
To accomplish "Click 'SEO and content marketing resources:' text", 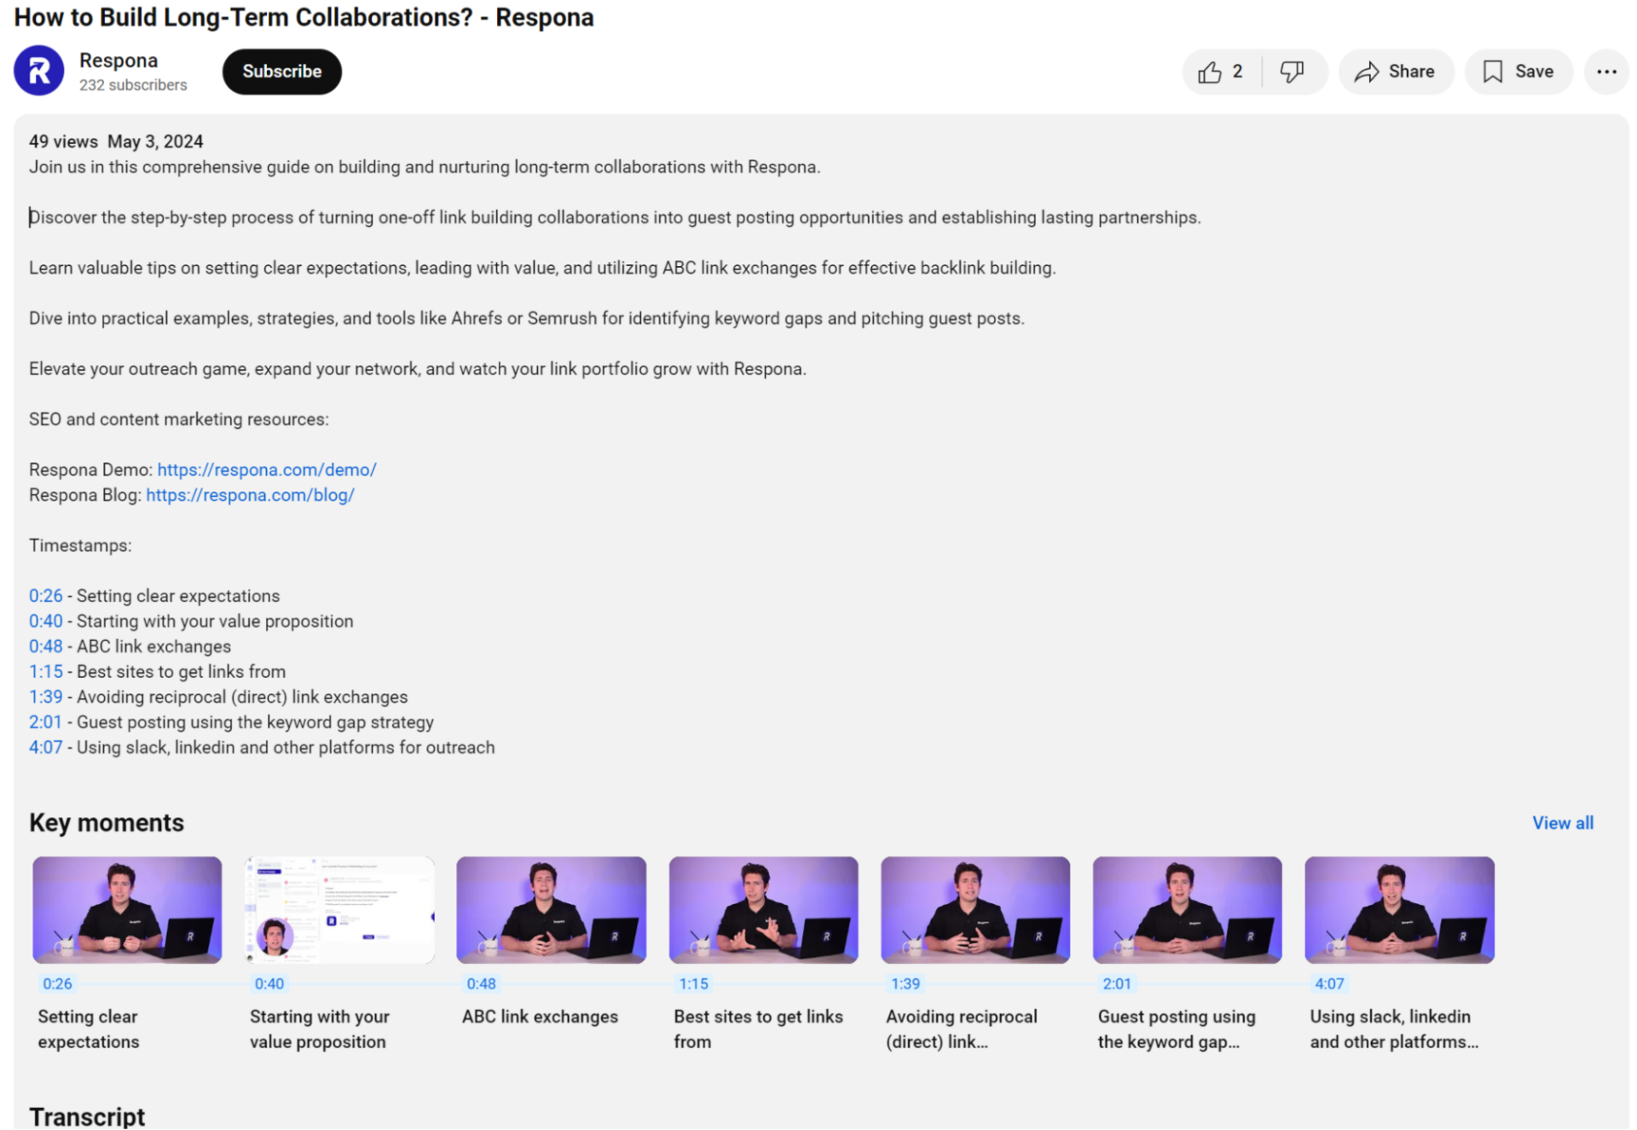I will tap(179, 420).
